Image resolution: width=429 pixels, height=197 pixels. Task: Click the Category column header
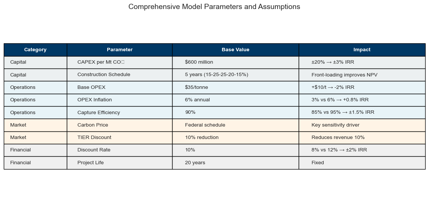point(35,50)
